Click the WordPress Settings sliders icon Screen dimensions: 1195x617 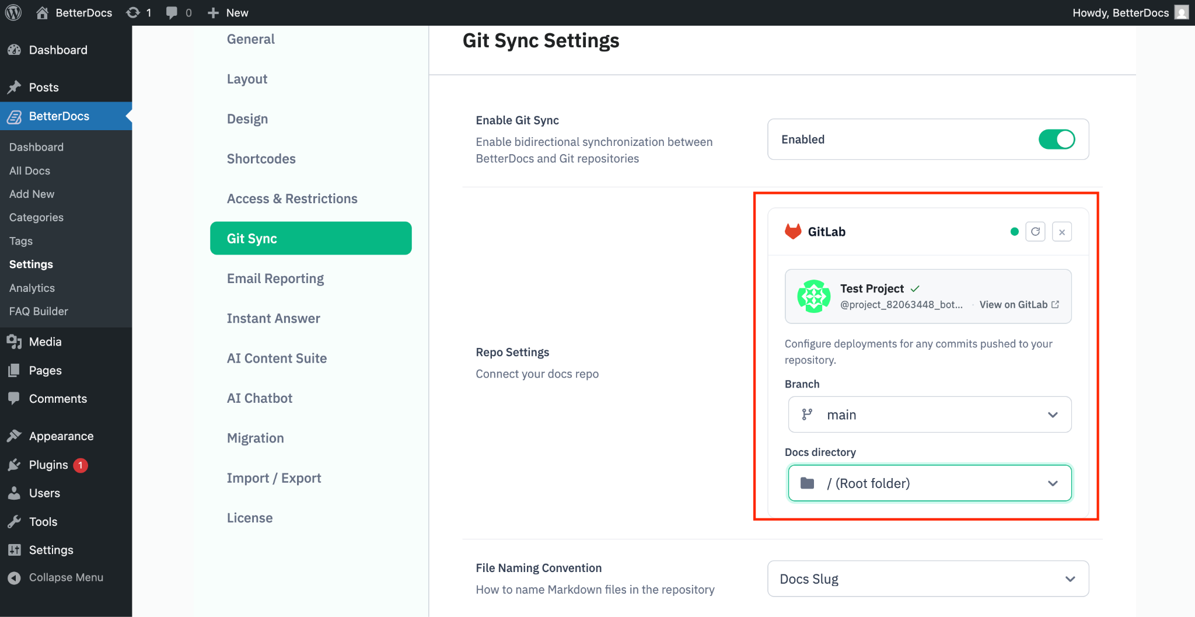(15, 550)
